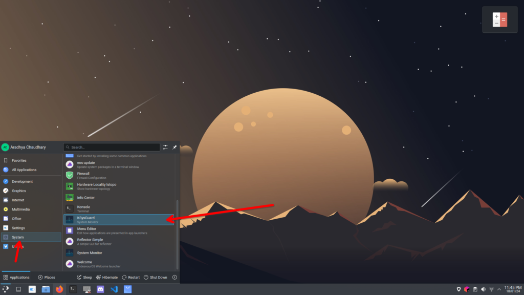Click the Shut Down button
Image resolution: width=524 pixels, height=295 pixels.
pyautogui.click(x=156, y=277)
